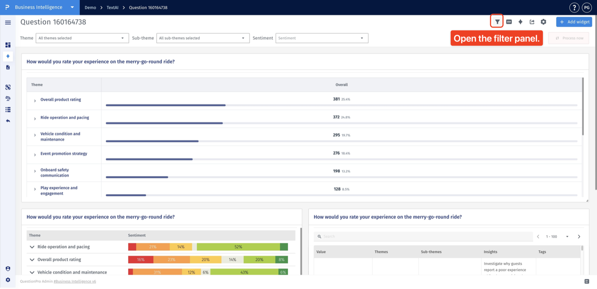Open the help question mark icon
597x289 pixels.
(x=575, y=7)
